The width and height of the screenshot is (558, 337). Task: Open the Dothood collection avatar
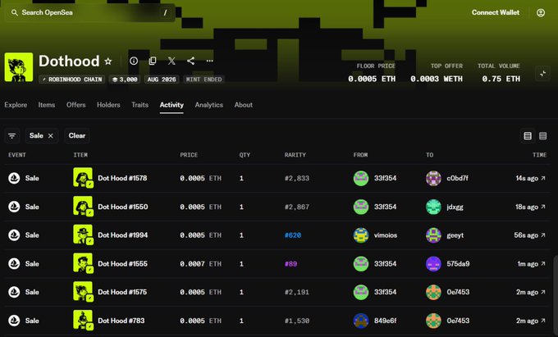pos(19,67)
